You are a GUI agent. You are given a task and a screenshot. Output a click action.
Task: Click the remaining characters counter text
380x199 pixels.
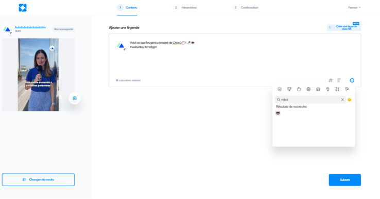[x=128, y=80]
